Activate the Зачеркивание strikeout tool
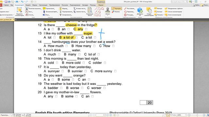Screen dimensions: 209x117 point(66,15)
